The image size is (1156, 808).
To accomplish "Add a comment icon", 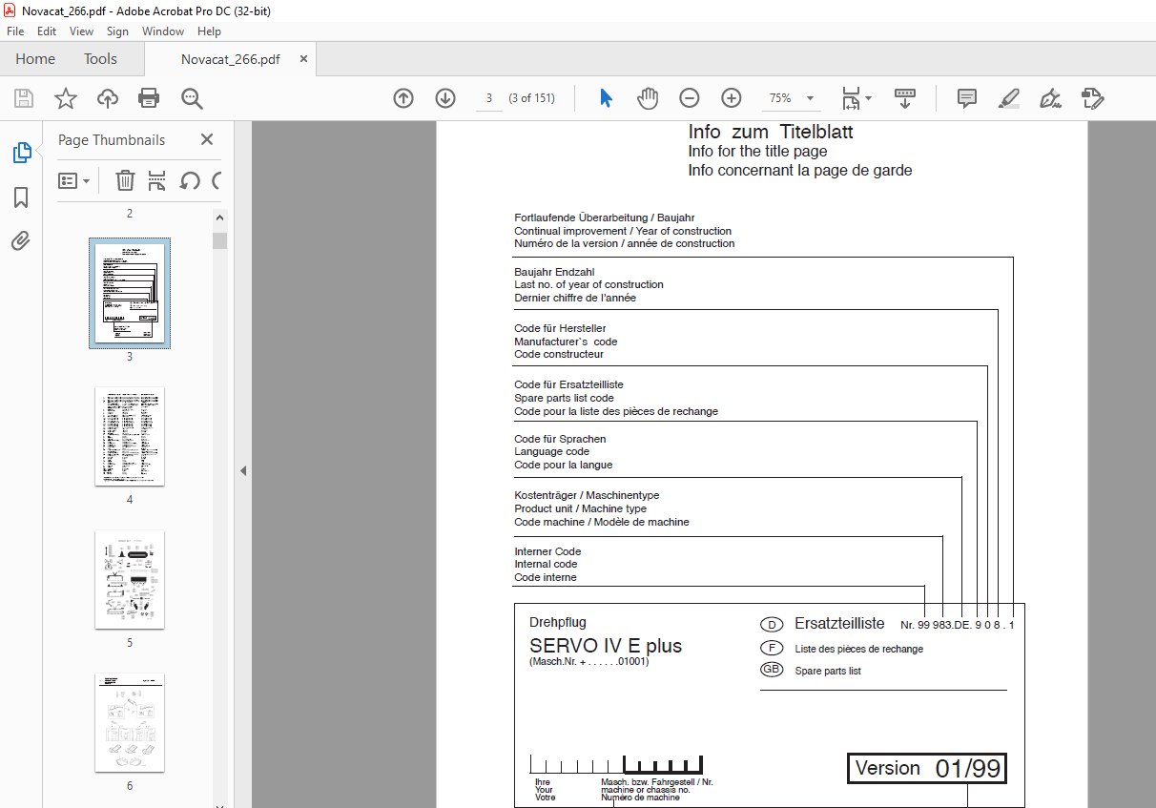I will point(967,98).
